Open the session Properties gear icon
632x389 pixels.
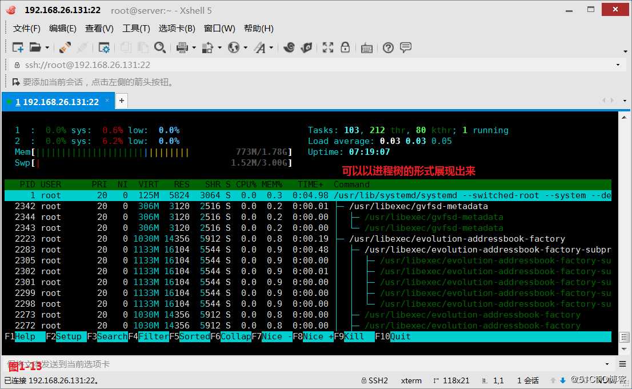coord(104,47)
